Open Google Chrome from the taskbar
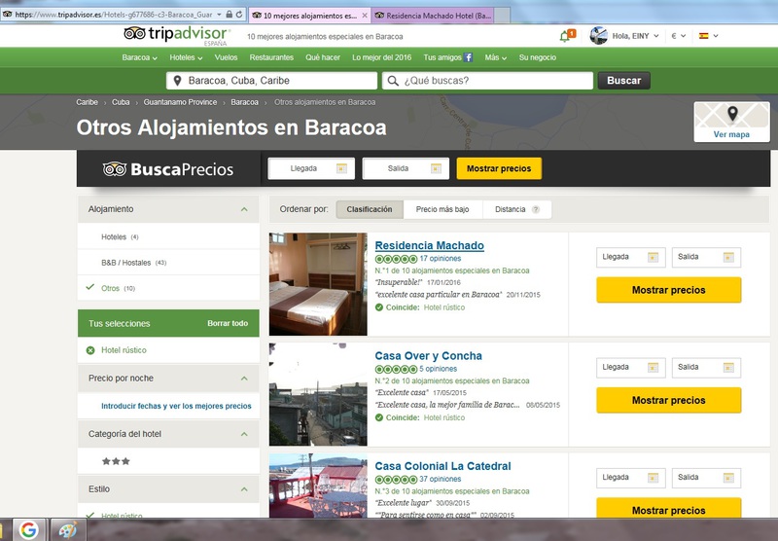The height and width of the screenshot is (541, 778). pos(28,529)
